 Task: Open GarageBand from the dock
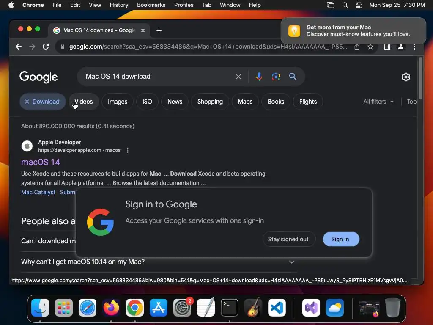point(253,308)
